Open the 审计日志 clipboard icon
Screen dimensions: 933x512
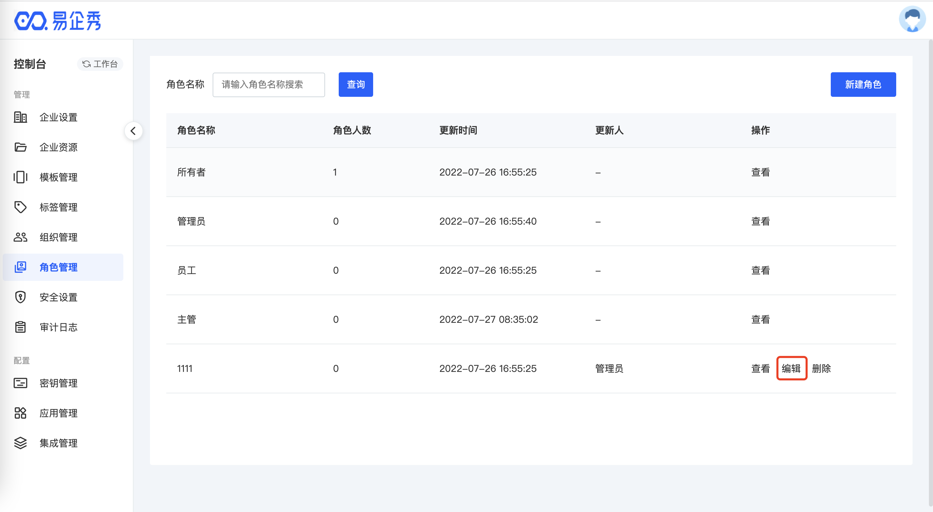point(20,327)
